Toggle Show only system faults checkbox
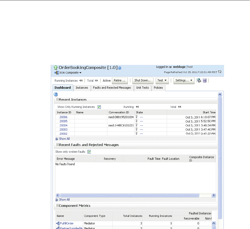This screenshot has width=250, height=229. [x=89, y=152]
